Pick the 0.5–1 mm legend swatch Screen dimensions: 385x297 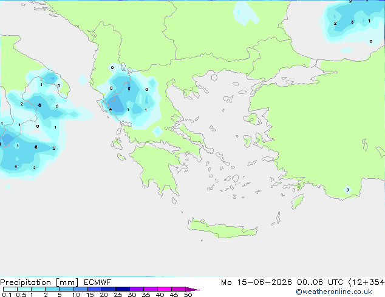(x=24, y=289)
